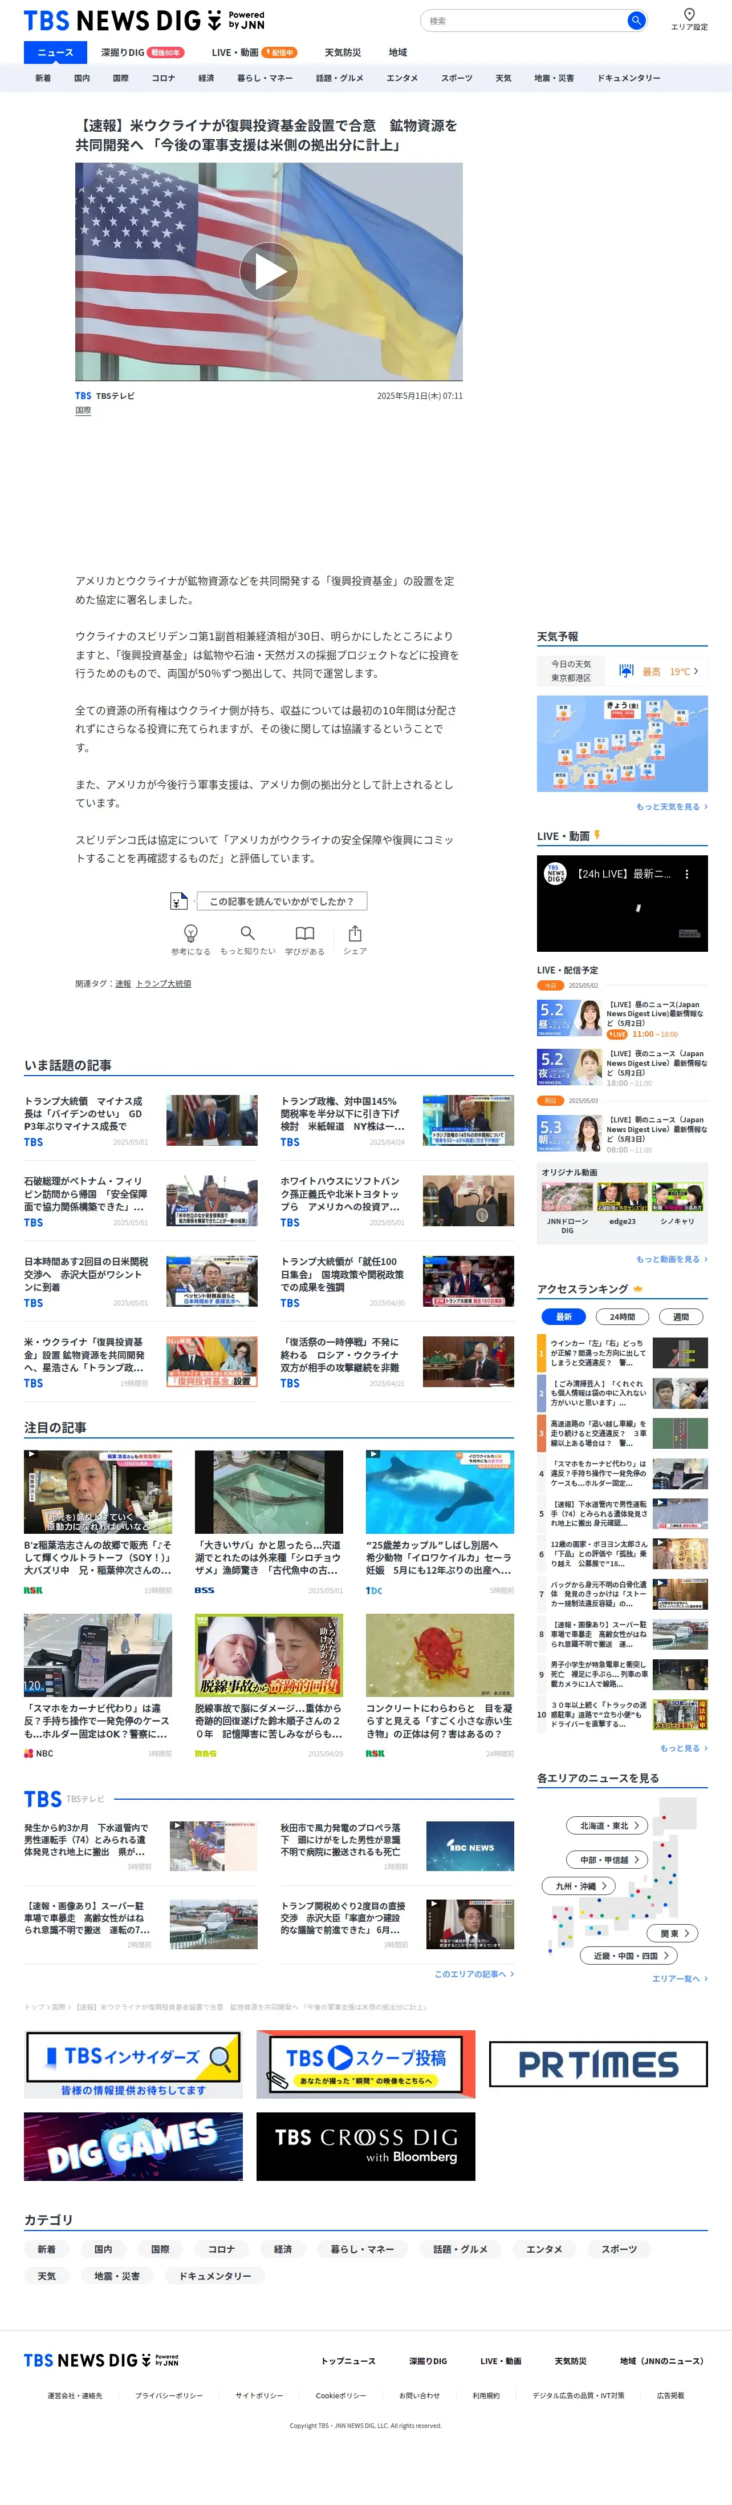Open the TBS CROSS DIG with Bloomberg banner
This screenshot has height=2505, width=732.
(x=365, y=2146)
